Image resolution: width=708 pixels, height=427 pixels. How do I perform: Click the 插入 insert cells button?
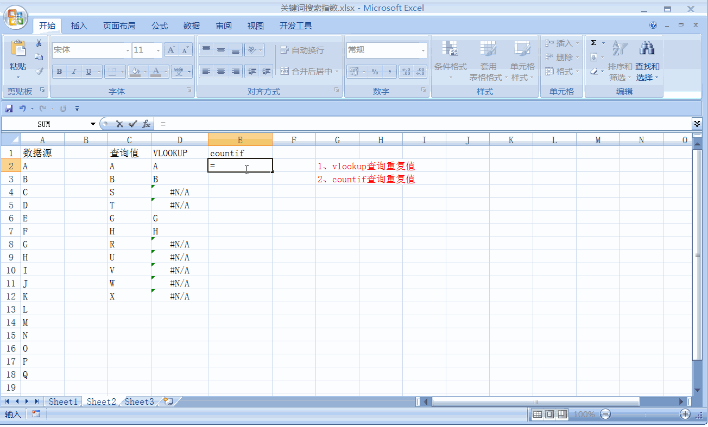561,43
